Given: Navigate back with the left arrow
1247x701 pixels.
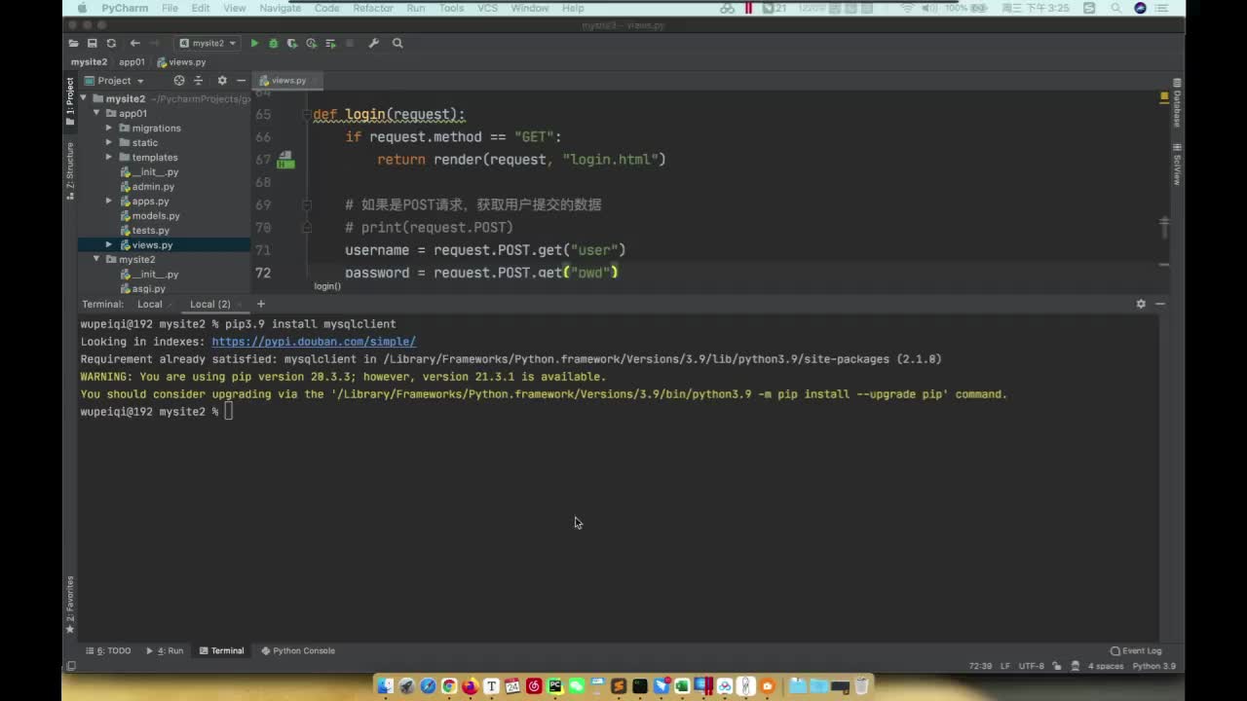Looking at the screenshot, I should coord(134,43).
